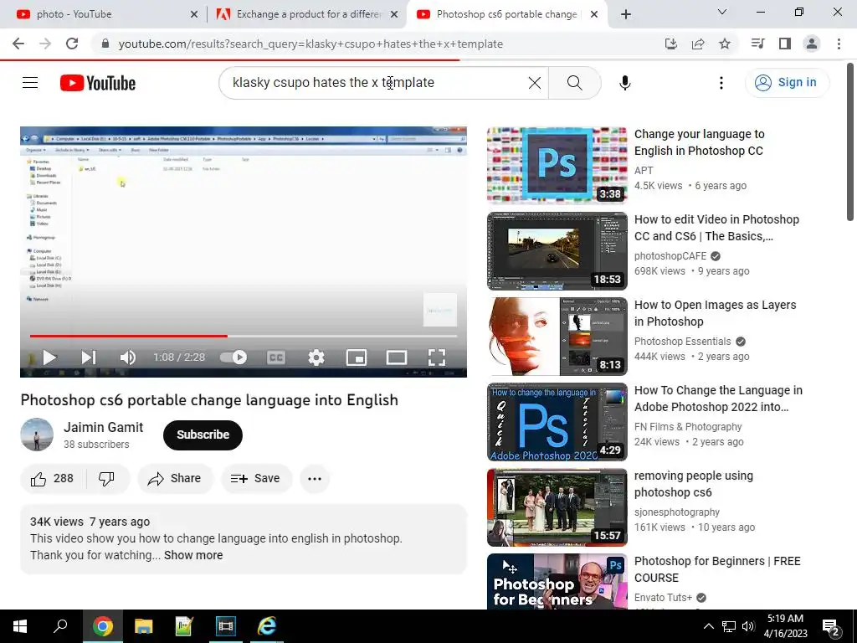
Task: Clear the search query with X
Action: tap(535, 83)
